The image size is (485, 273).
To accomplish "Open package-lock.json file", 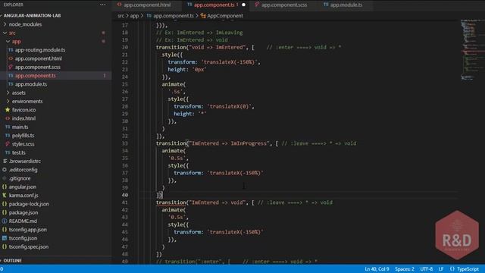I will 29,204.
